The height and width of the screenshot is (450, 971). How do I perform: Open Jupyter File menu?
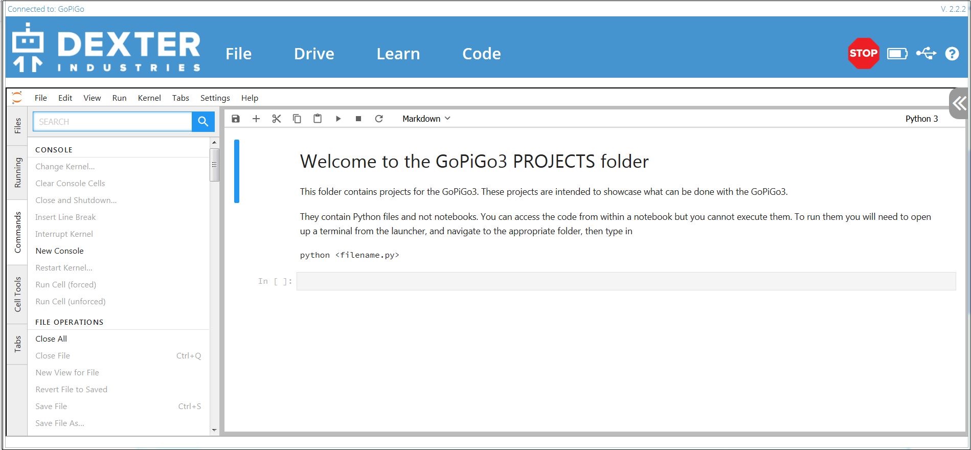tap(41, 98)
